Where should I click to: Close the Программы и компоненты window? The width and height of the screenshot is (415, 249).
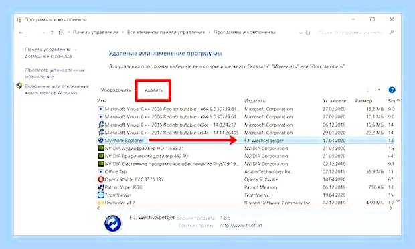coord(392,19)
